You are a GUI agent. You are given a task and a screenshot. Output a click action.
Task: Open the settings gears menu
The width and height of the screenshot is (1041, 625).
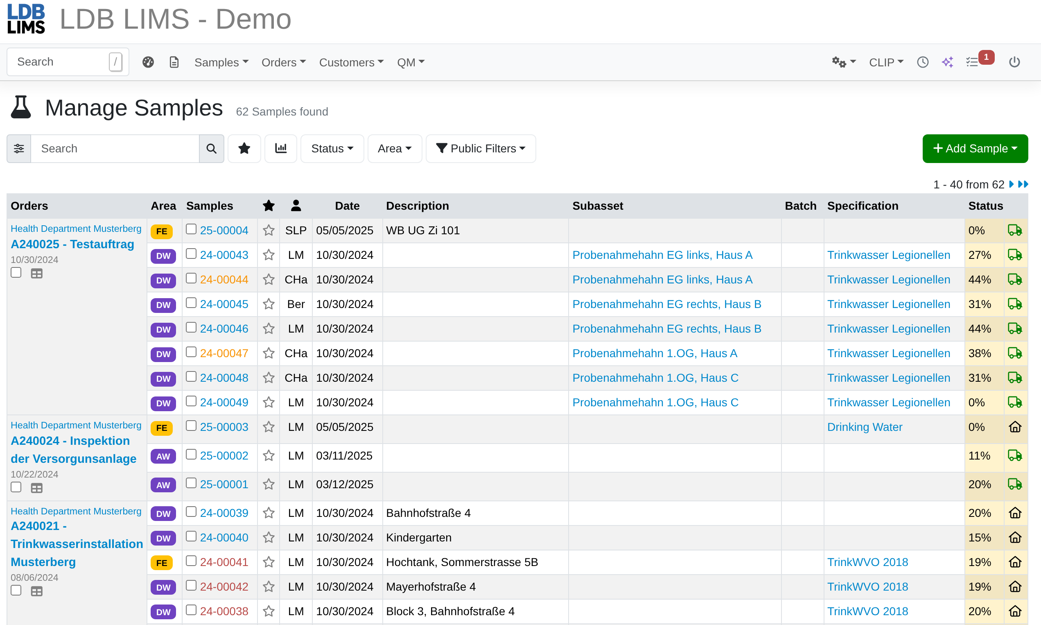click(844, 62)
